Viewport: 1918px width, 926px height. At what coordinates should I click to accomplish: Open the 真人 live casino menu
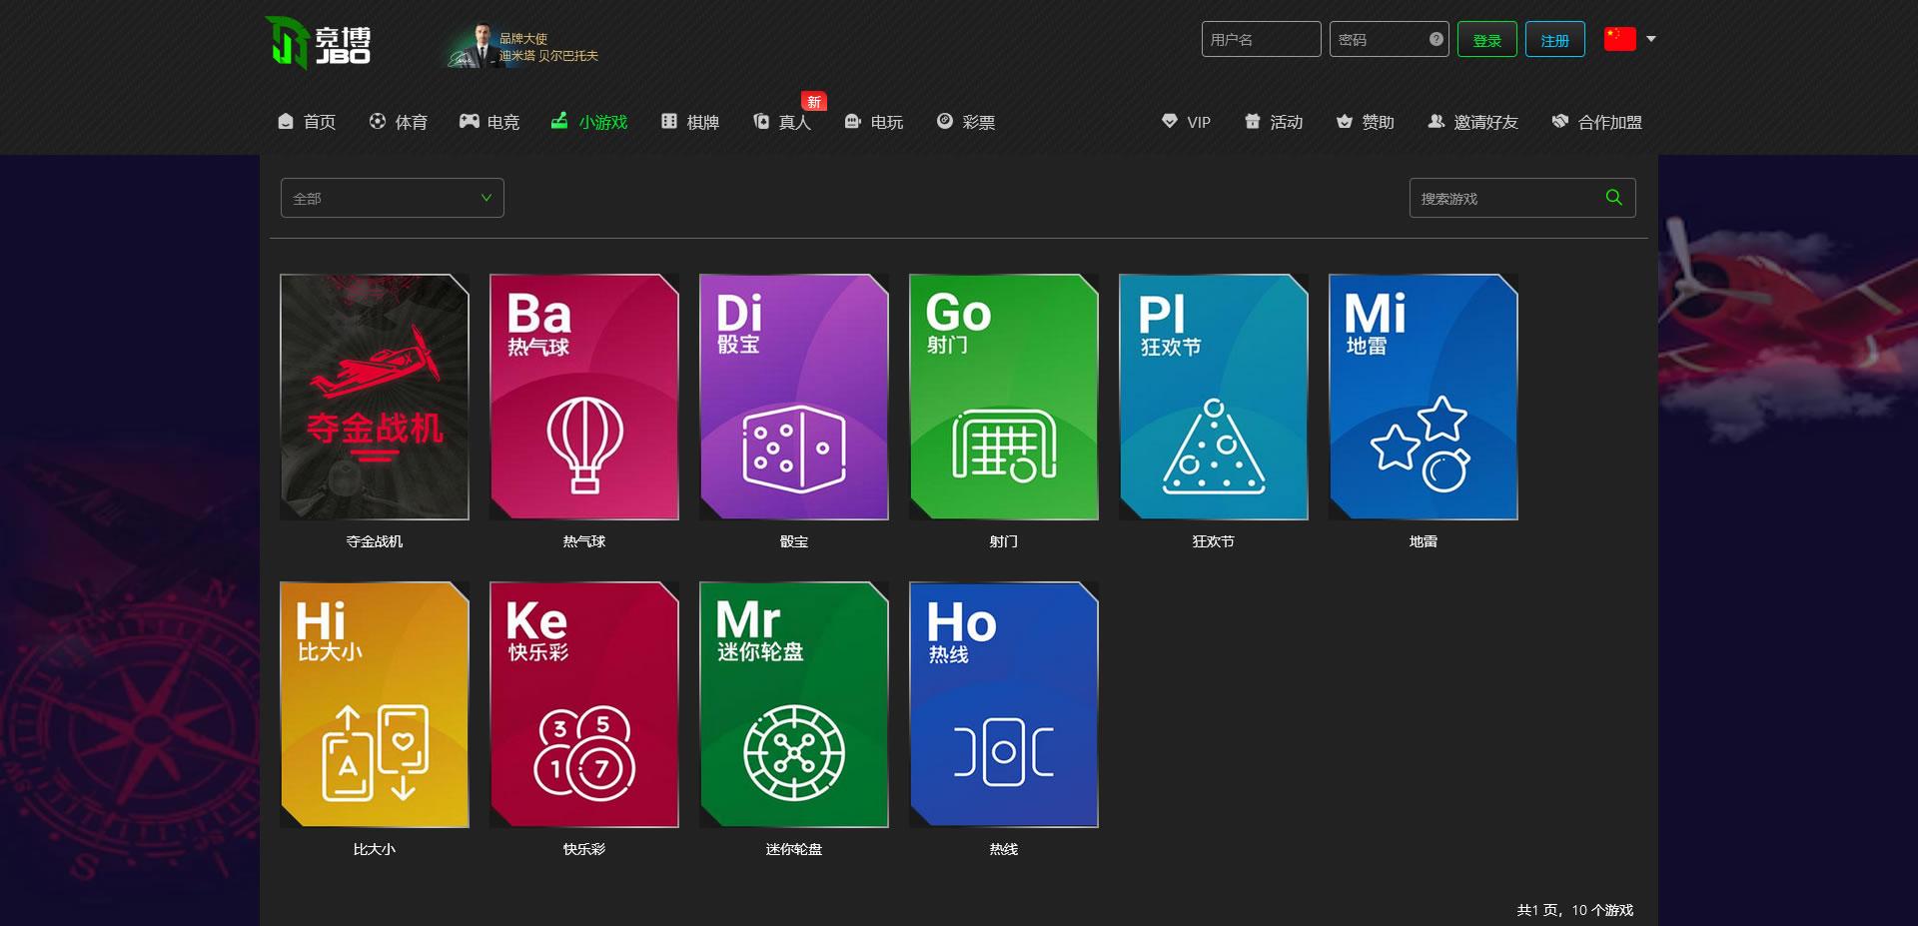781,122
